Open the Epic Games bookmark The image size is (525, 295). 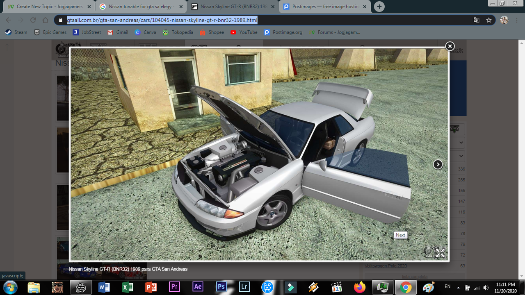(x=50, y=32)
